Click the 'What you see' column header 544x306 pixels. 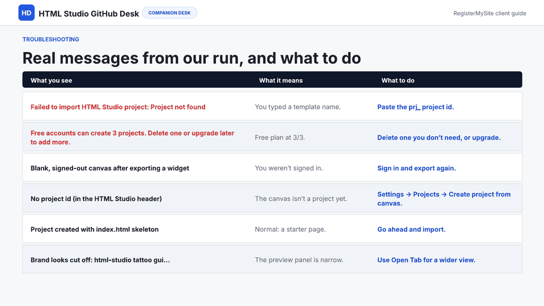point(52,80)
